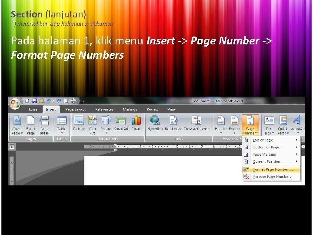Click the indent marker on horizontal ruler
313x235 pixels.
[115, 147]
